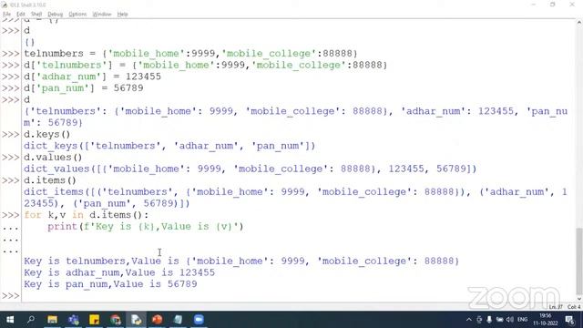Open the Windows Start menu
Screen dimensions: 583x328
pos(10,320)
